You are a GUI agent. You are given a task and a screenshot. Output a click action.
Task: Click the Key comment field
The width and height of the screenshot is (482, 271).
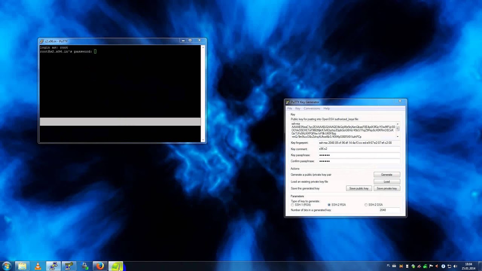(x=359, y=149)
